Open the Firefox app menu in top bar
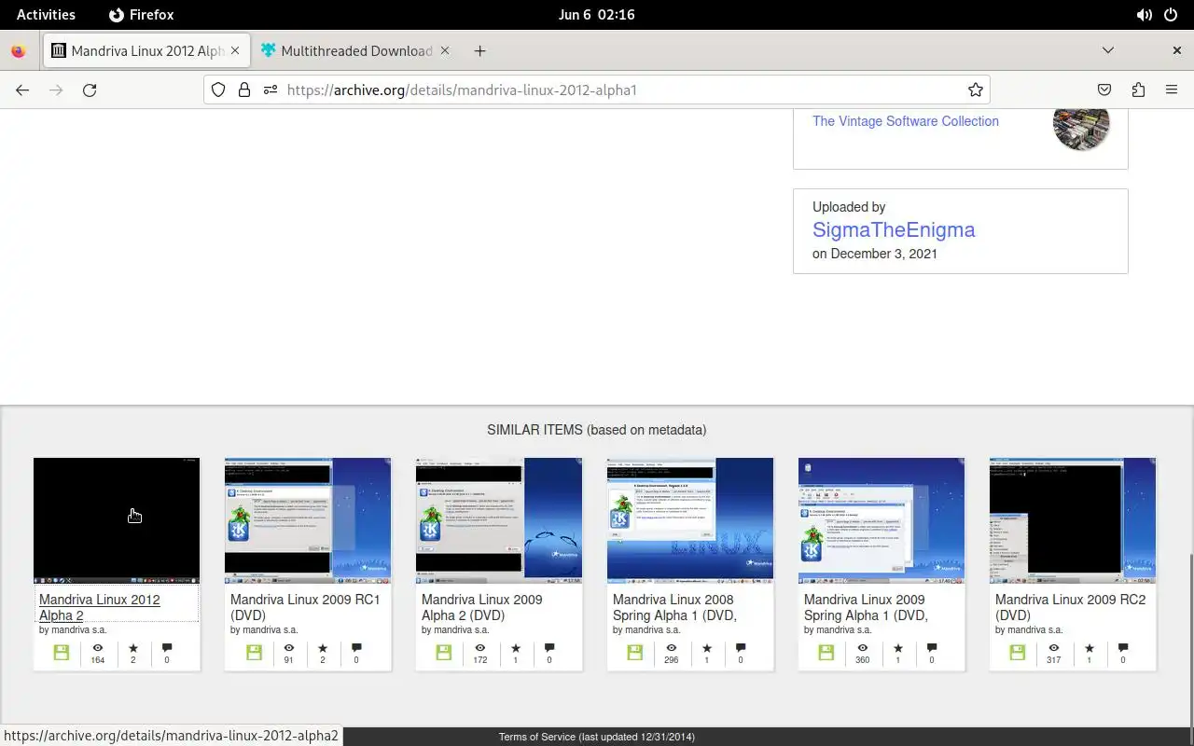Viewport: 1194px width, 746px height. 142,15
